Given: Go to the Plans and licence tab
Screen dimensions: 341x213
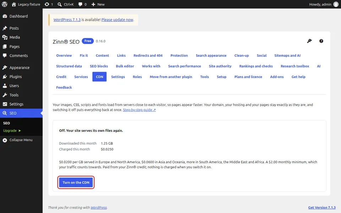Looking at the screenshot, I should click(x=248, y=77).
